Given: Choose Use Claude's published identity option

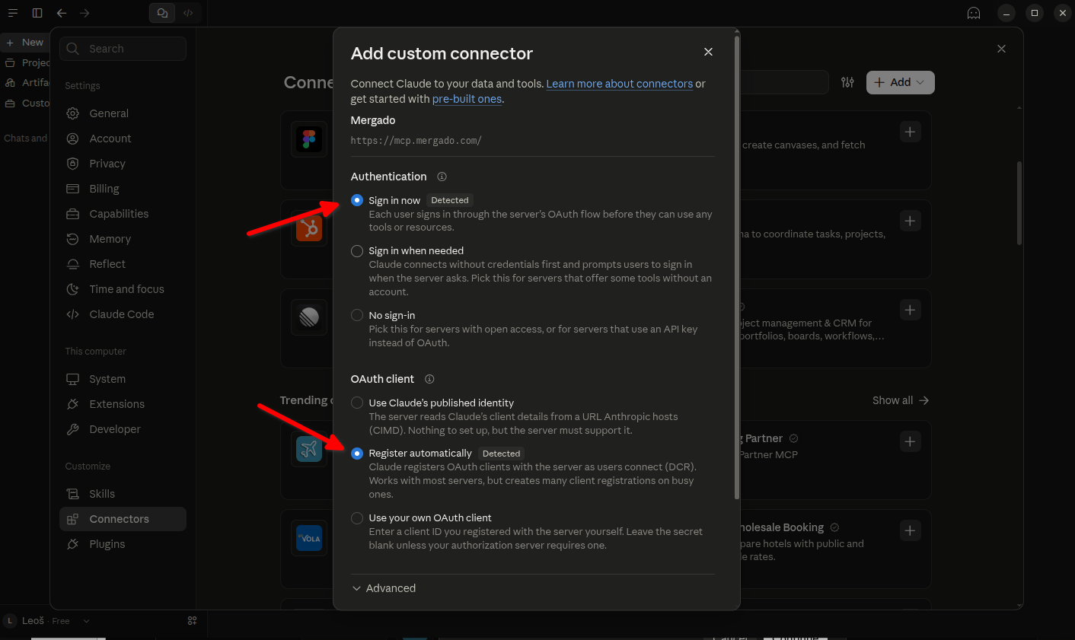Looking at the screenshot, I should 357,403.
